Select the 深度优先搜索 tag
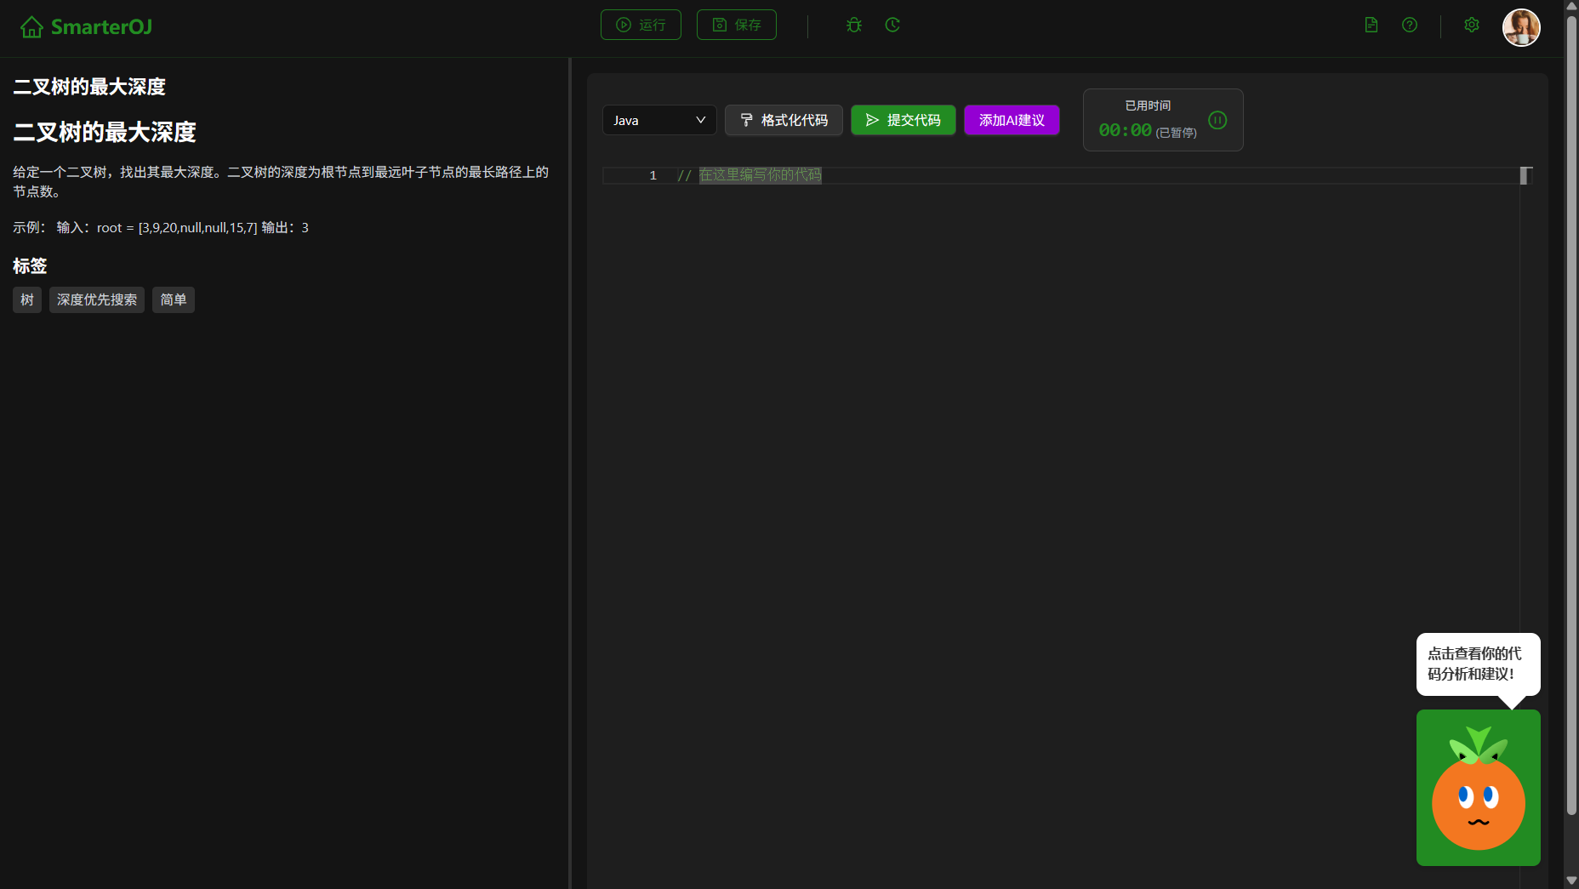The width and height of the screenshot is (1579, 889). click(97, 299)
